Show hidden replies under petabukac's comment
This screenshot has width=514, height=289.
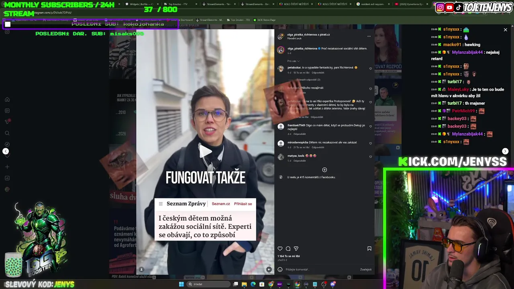308,79
